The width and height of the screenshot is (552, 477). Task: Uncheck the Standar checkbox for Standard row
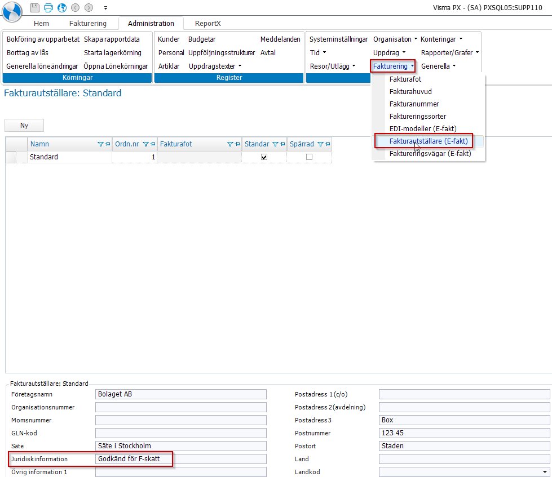click(x=264, y=157)
